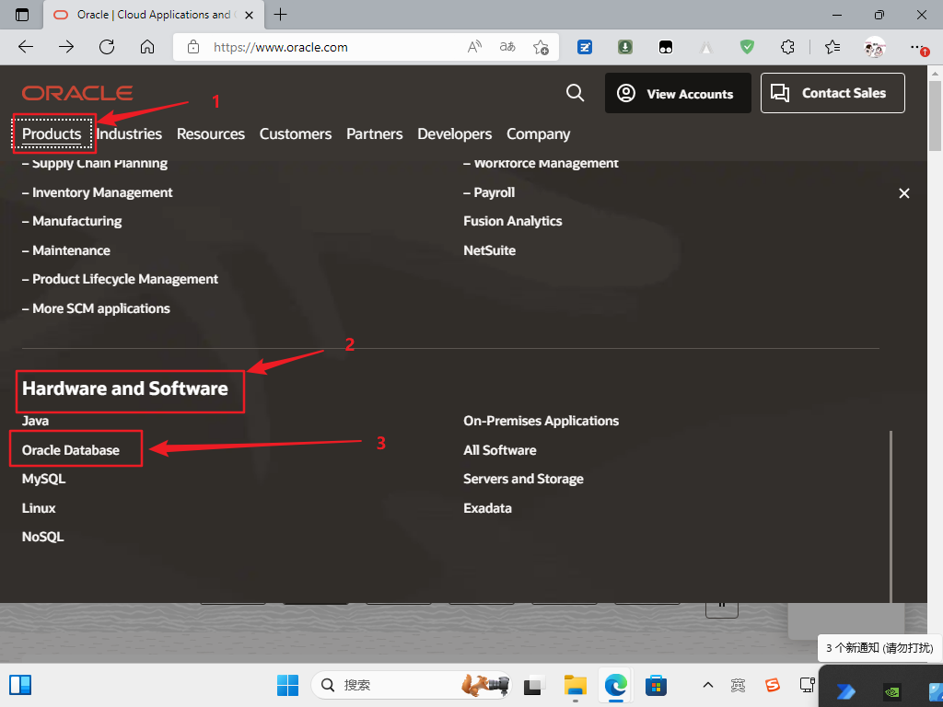The image size is (943, 707).
Task: Launch Microsoft Edge from the taskbar
Action: (x=615, y=685)
